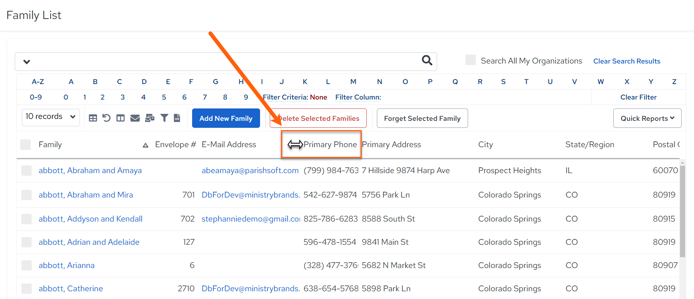Image resolution: width=694 pixels, height=299 pixels.
Task: Click the mail merge envelopes icon
Action: pos(150,118)
